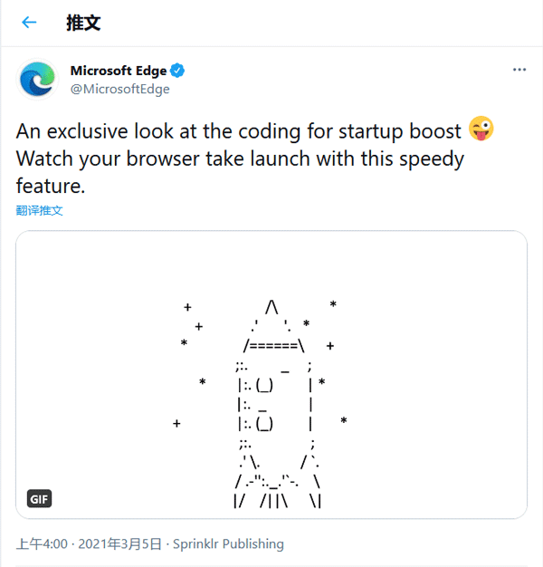Click the "Watch your browser take launch" line

coord(240,159)
